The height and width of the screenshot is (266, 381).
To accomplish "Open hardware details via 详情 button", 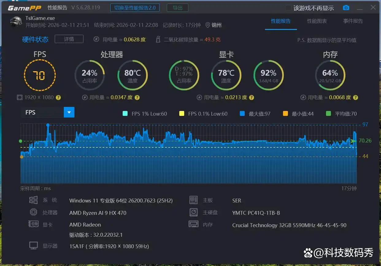I will coord(69,39).
